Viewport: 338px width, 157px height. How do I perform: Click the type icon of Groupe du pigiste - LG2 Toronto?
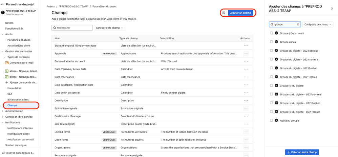click(x=277, y=77)
